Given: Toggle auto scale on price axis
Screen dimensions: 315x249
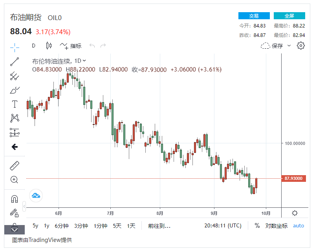Looking at the screenshot, I should pos(299,225).
